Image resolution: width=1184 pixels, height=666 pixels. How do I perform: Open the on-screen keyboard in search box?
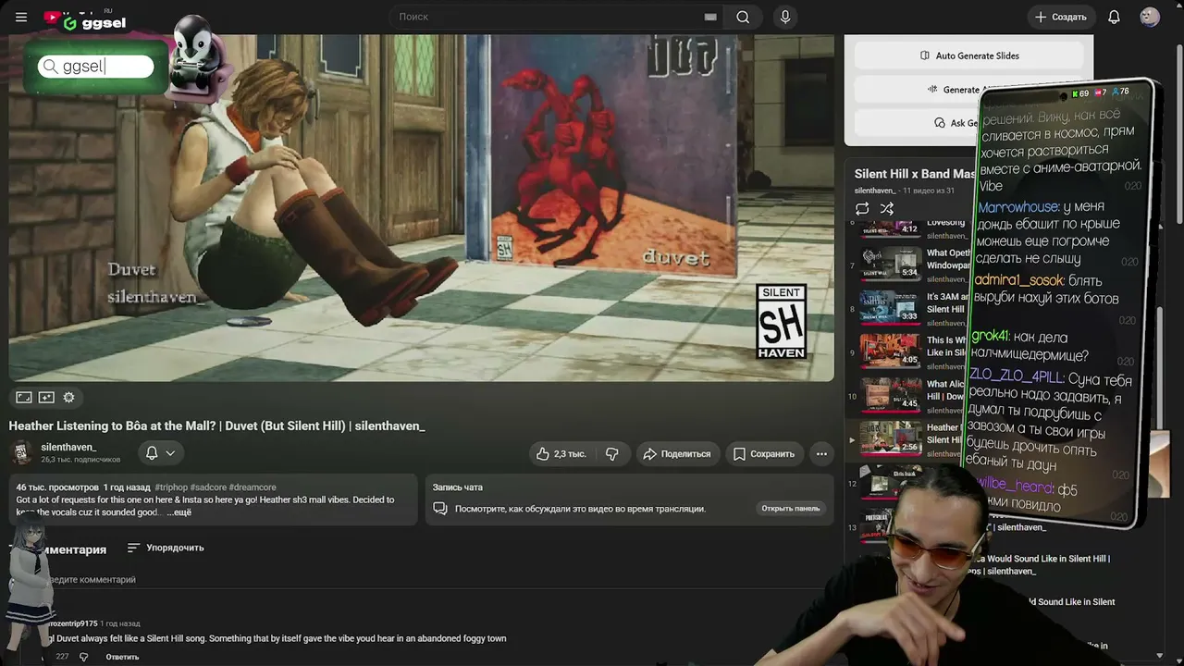coord(710,17)
